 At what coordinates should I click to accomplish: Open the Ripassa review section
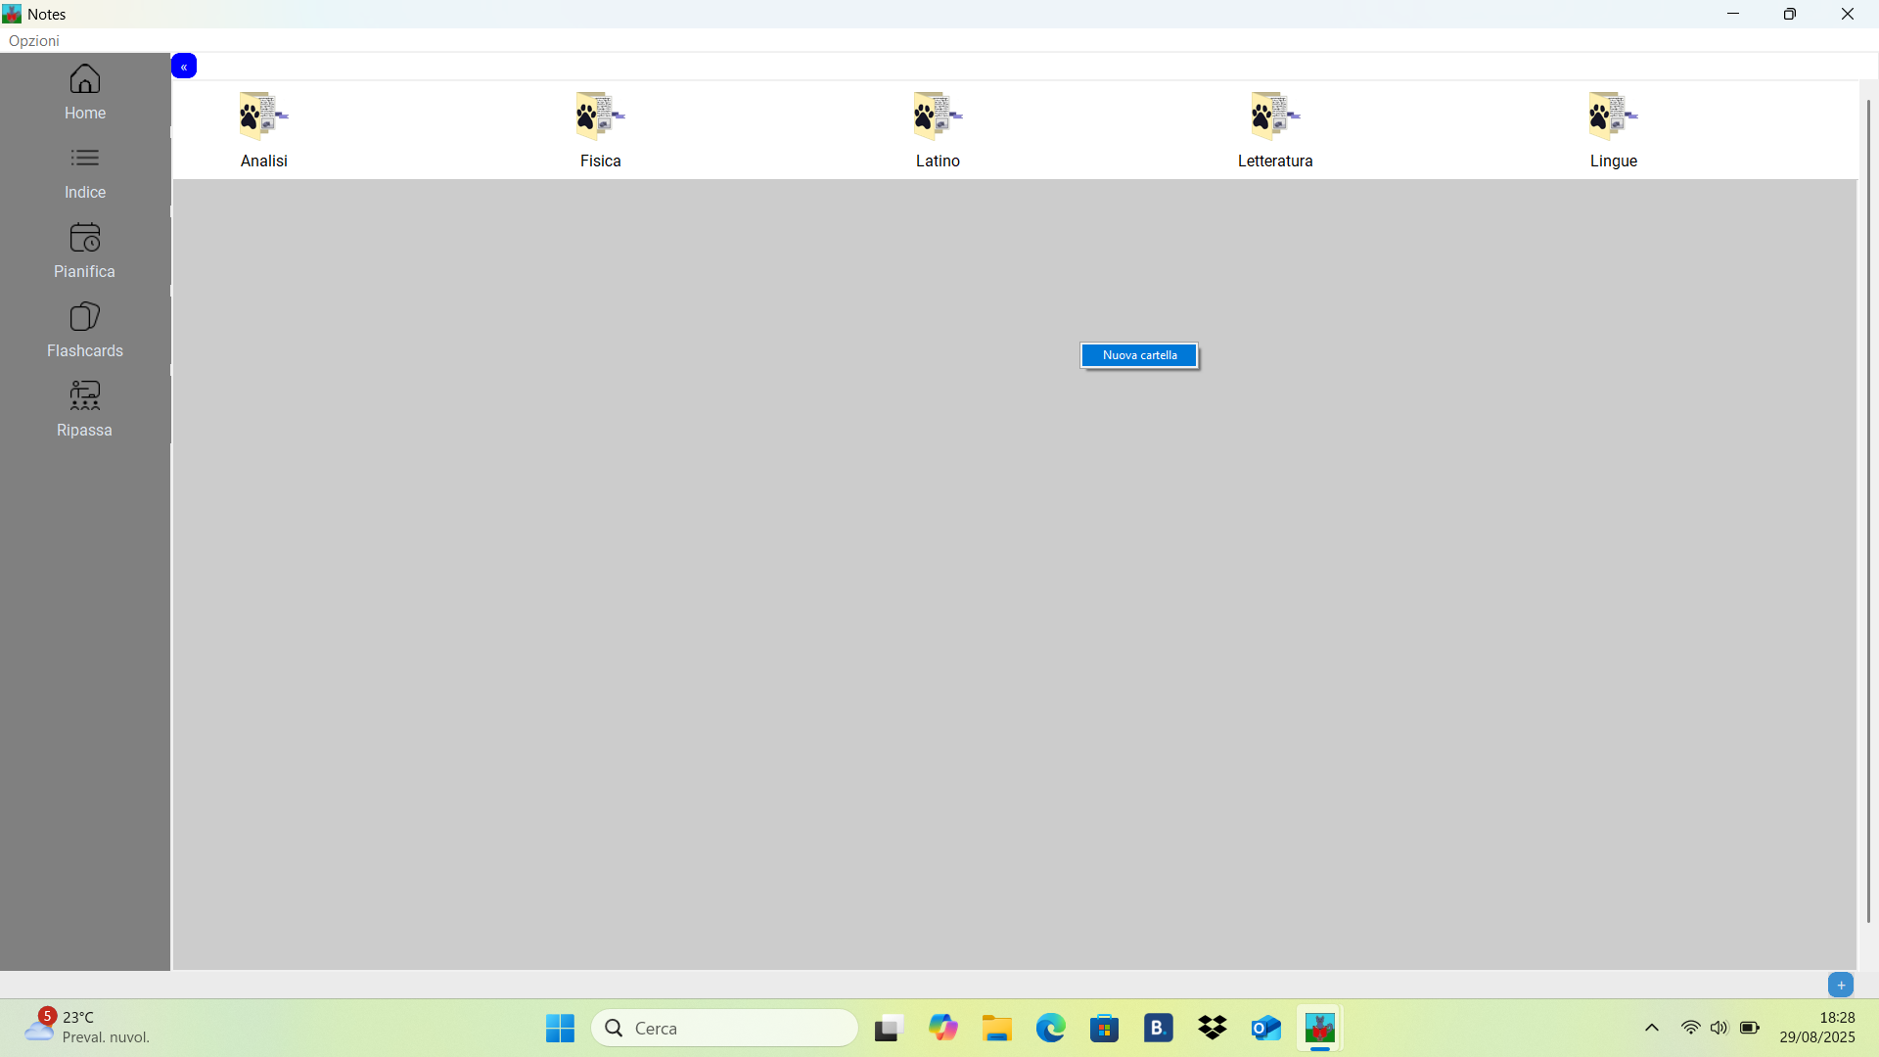tap(85, 410)
